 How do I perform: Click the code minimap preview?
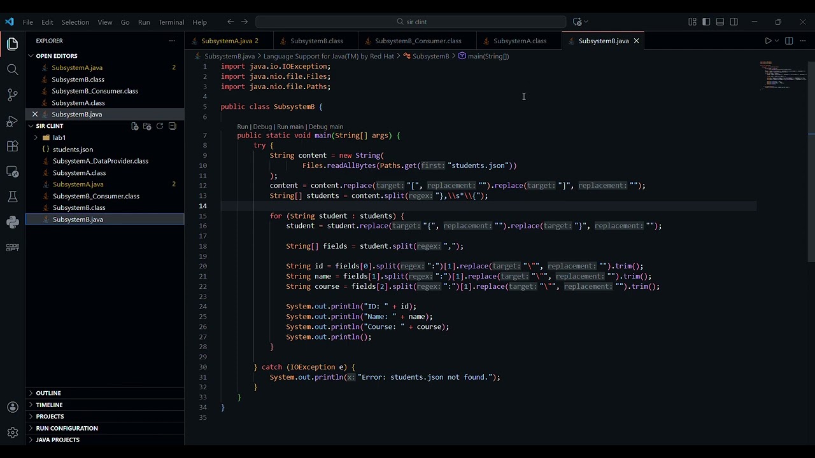(783, 76)
